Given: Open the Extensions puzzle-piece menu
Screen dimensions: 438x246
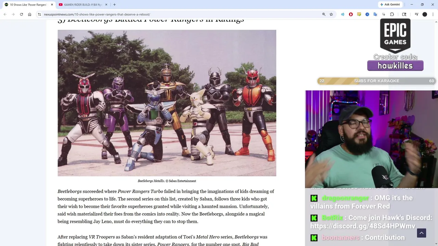Looking at the screenshot, I should pyautogui.click(x=392, y=14).
